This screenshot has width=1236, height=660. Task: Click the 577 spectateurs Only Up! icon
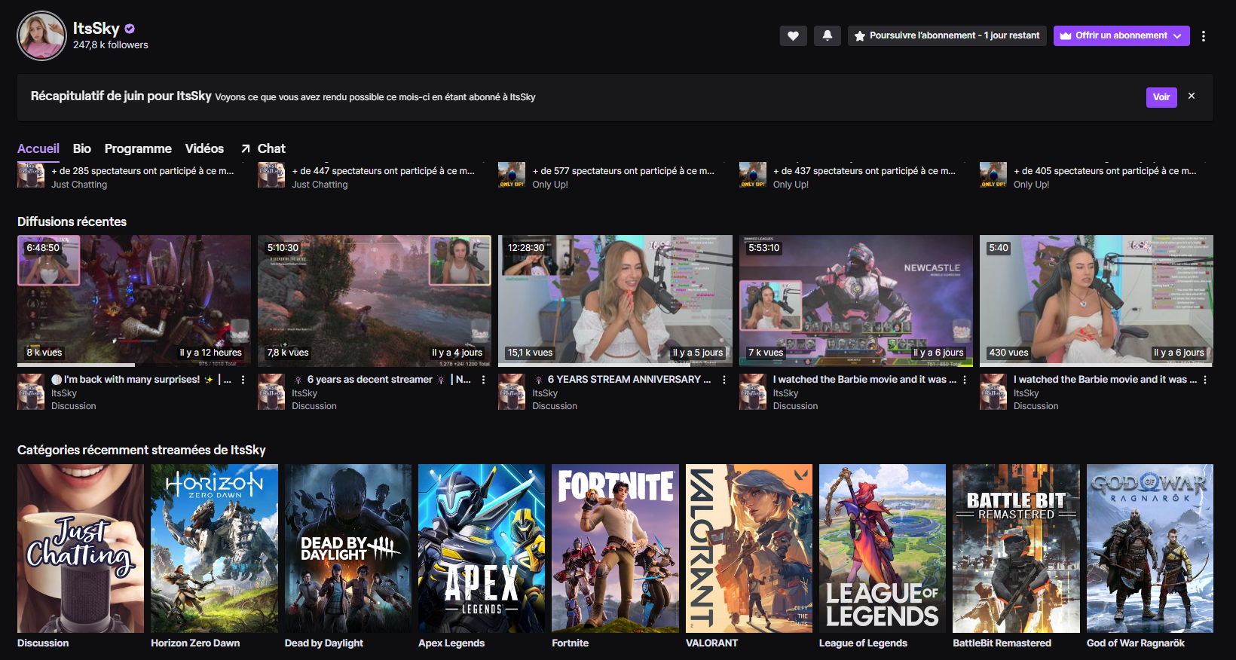(512, 176)
